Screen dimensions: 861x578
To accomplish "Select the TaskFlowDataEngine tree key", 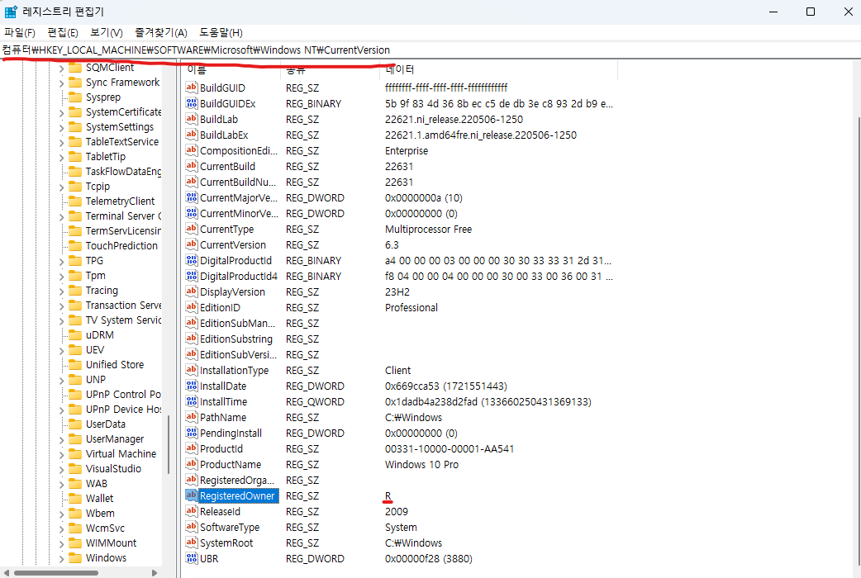I will coord(123,172).
